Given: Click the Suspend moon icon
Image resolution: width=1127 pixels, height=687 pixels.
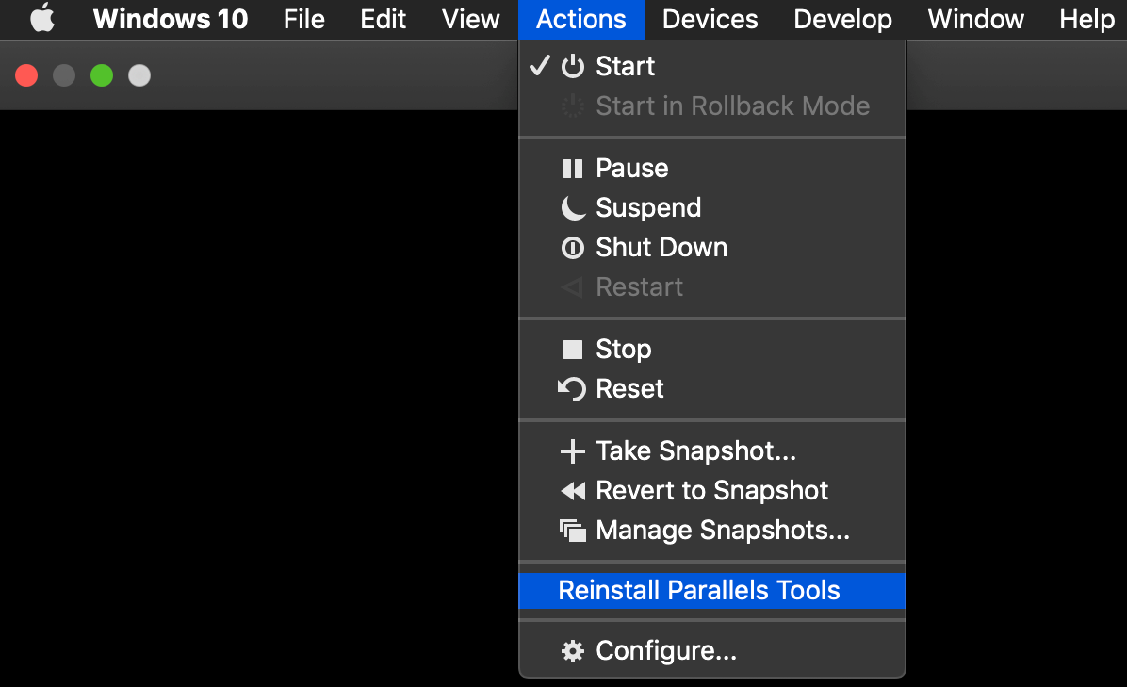Looking at the screenshot, I should pos(572,208).
